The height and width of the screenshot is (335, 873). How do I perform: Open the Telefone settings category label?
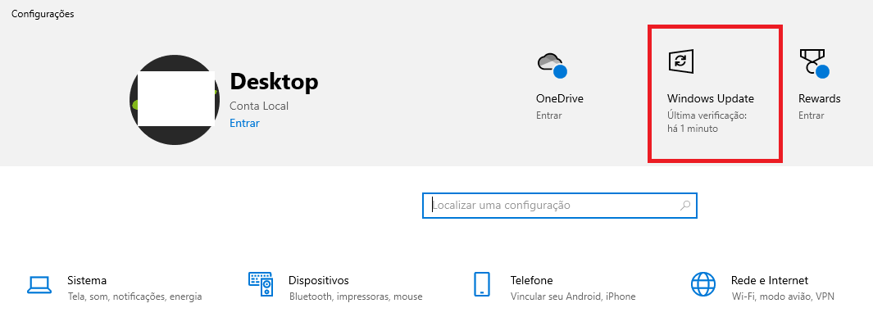point(532,280)
